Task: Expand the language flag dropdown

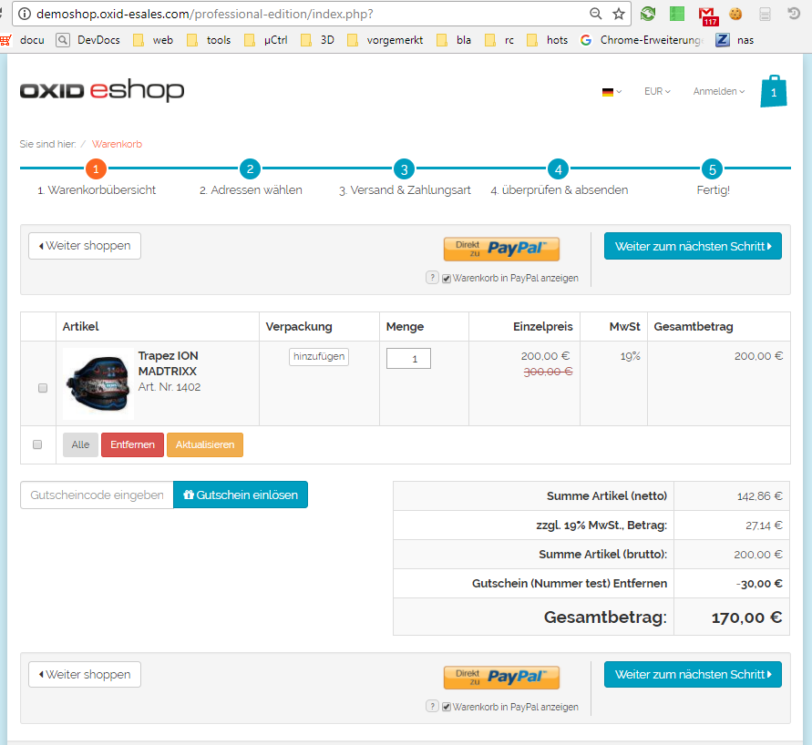Action: (x=612, y=92)
